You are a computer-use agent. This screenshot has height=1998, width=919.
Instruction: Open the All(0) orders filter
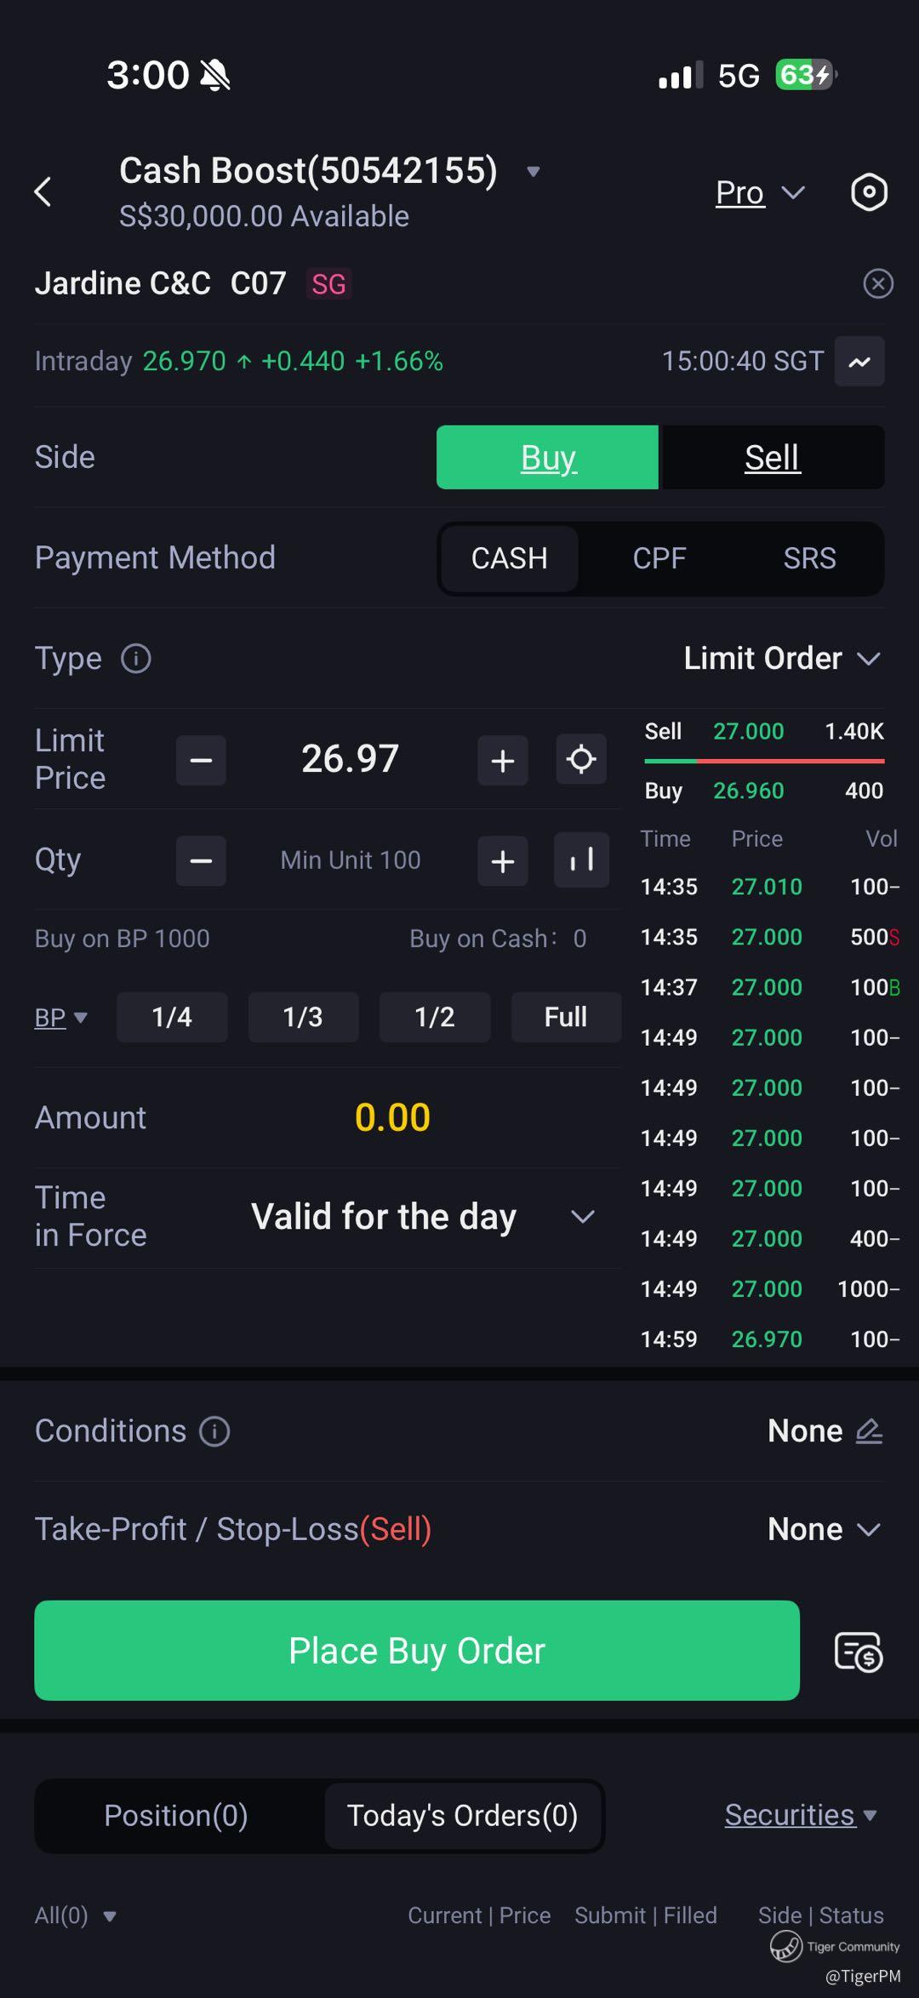(75, 1915)
